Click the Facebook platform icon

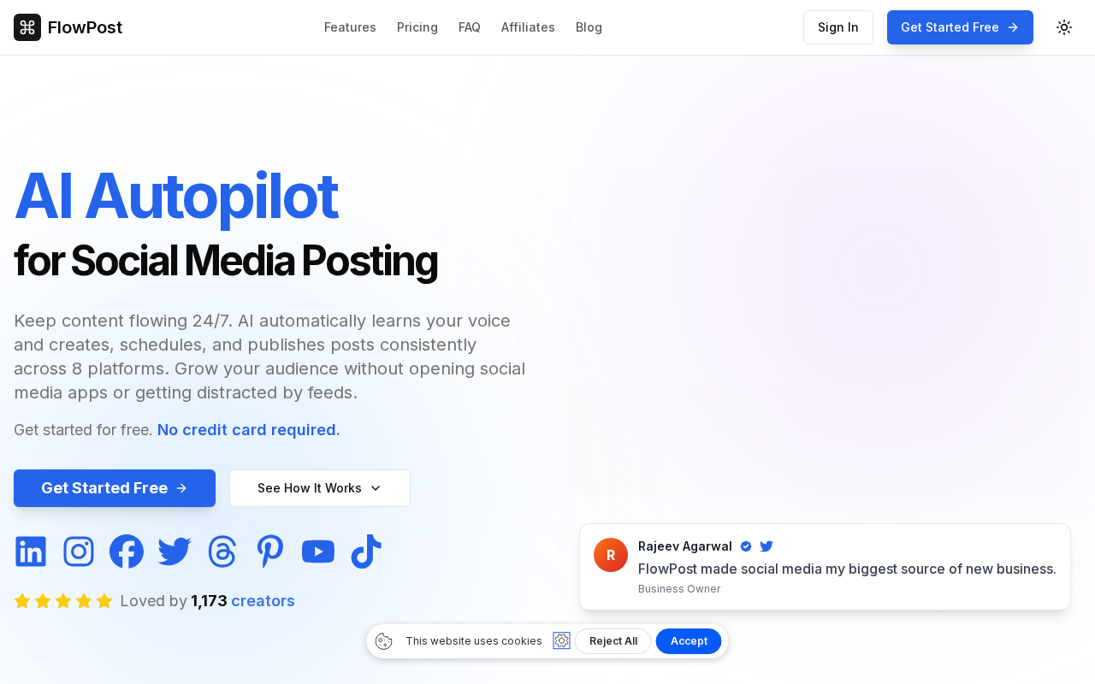tap(127, 551)
